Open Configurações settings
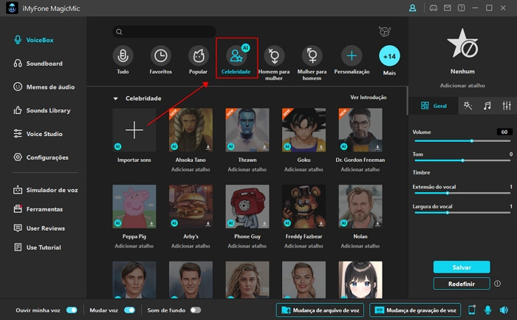Screen dimensions: 517x320 point(41,157)
